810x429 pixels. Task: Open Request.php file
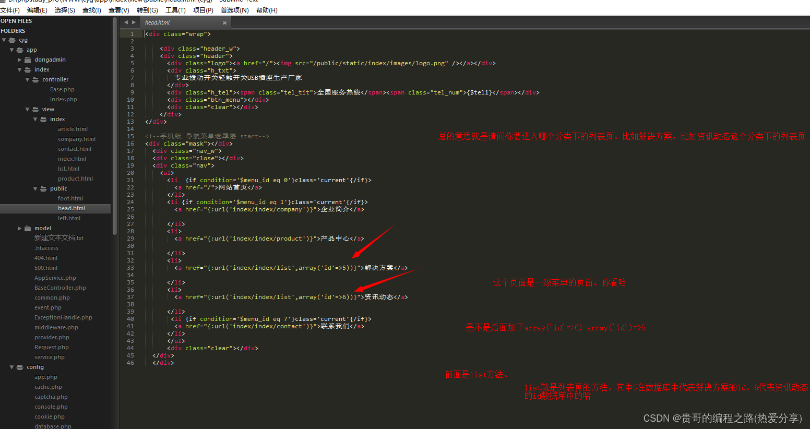click(52, 348)
